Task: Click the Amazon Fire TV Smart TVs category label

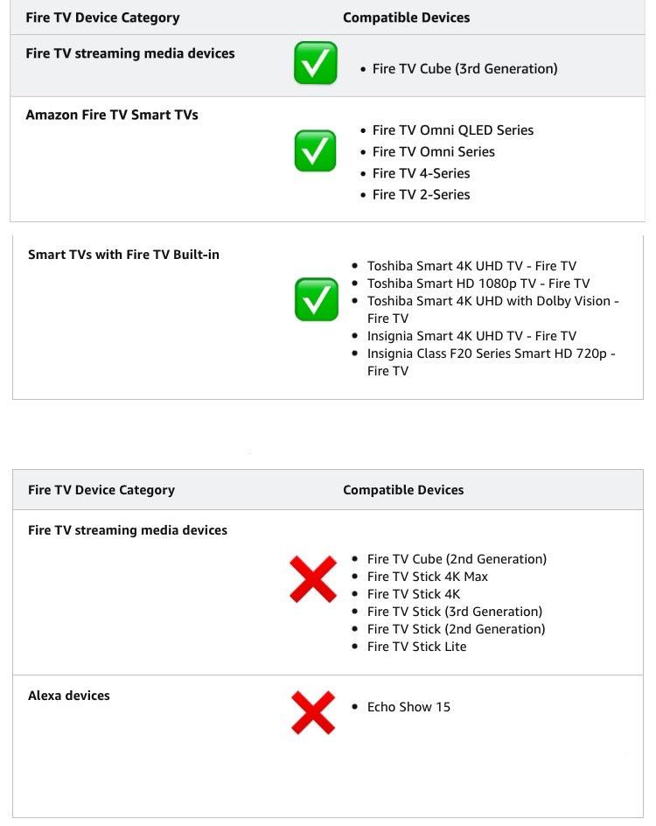Action: click(112, 115)
